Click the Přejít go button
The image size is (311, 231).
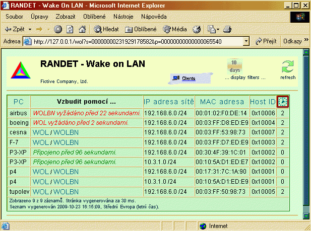[x=266, y=41]
